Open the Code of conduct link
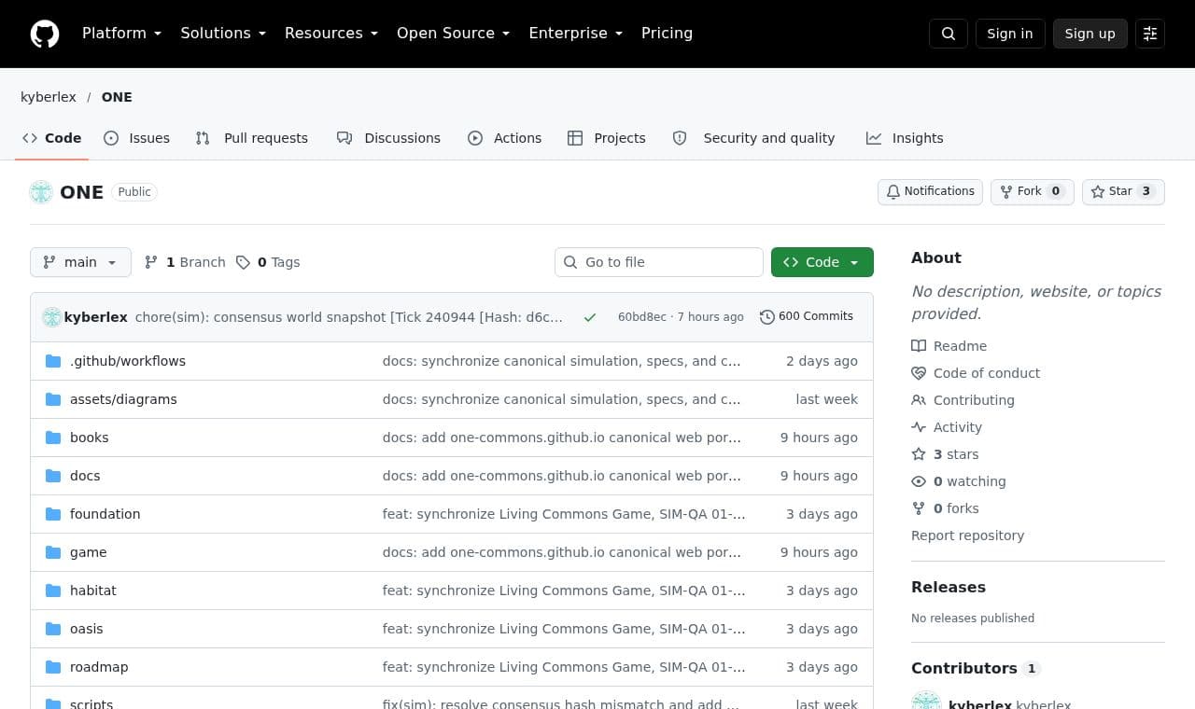Image resolution: width=1195 pixels, height=709 pixels. point(976,373)
